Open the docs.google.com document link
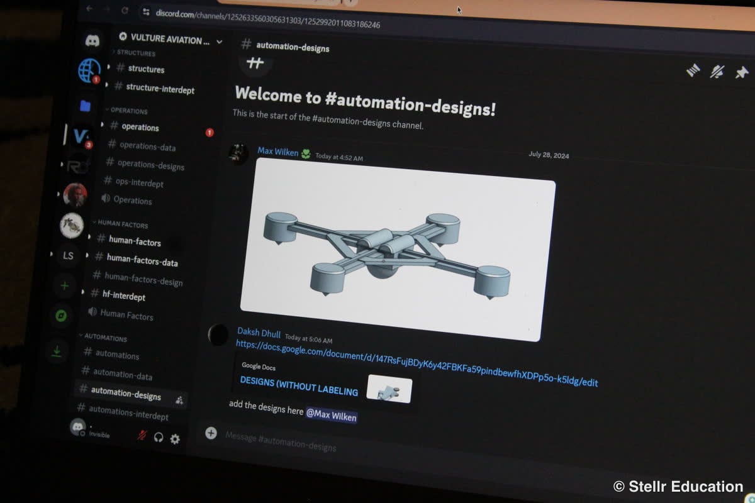755x503 pixels. 417,363
